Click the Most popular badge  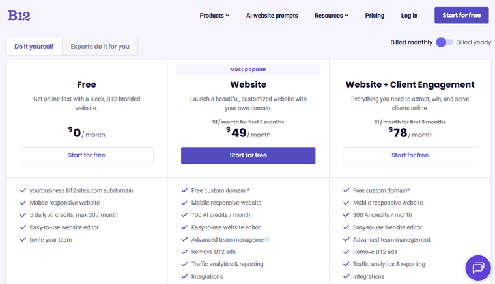[x=248, y=70]
